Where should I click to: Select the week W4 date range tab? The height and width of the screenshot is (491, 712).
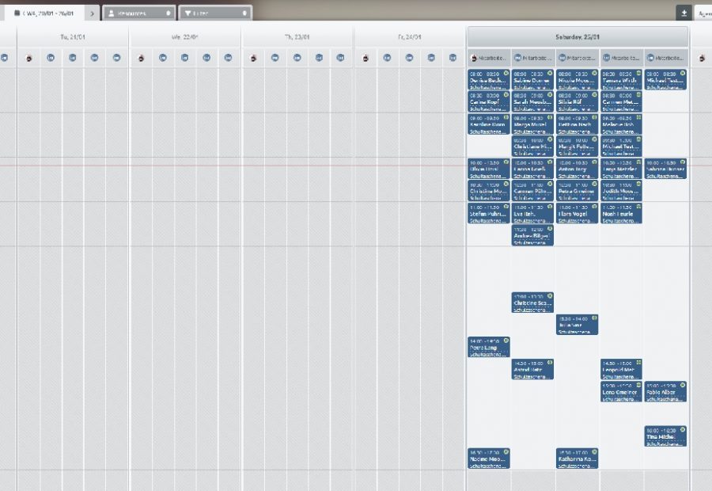pos(51,13)
